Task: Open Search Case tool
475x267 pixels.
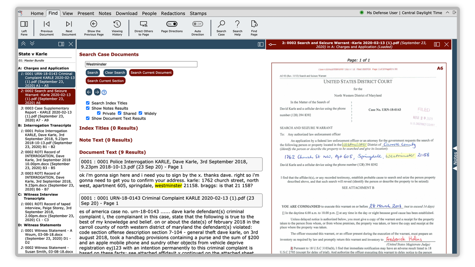Action: [x=221, y=24]
